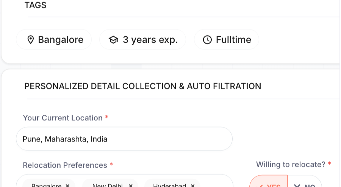Click the Willing to relocate label
This screenshot has width=341, height=187.
point(291,164)
